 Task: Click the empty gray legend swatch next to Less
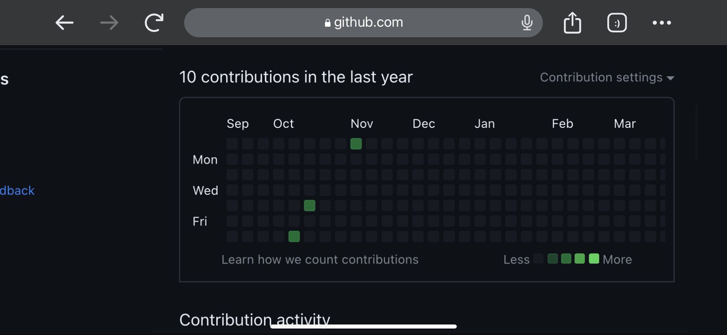pos(539,259)
